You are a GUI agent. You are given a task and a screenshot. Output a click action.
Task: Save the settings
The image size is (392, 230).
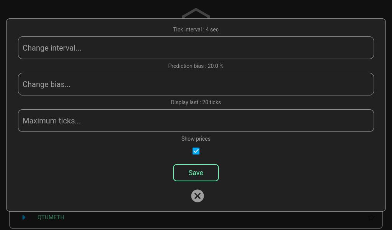(196, 172)
